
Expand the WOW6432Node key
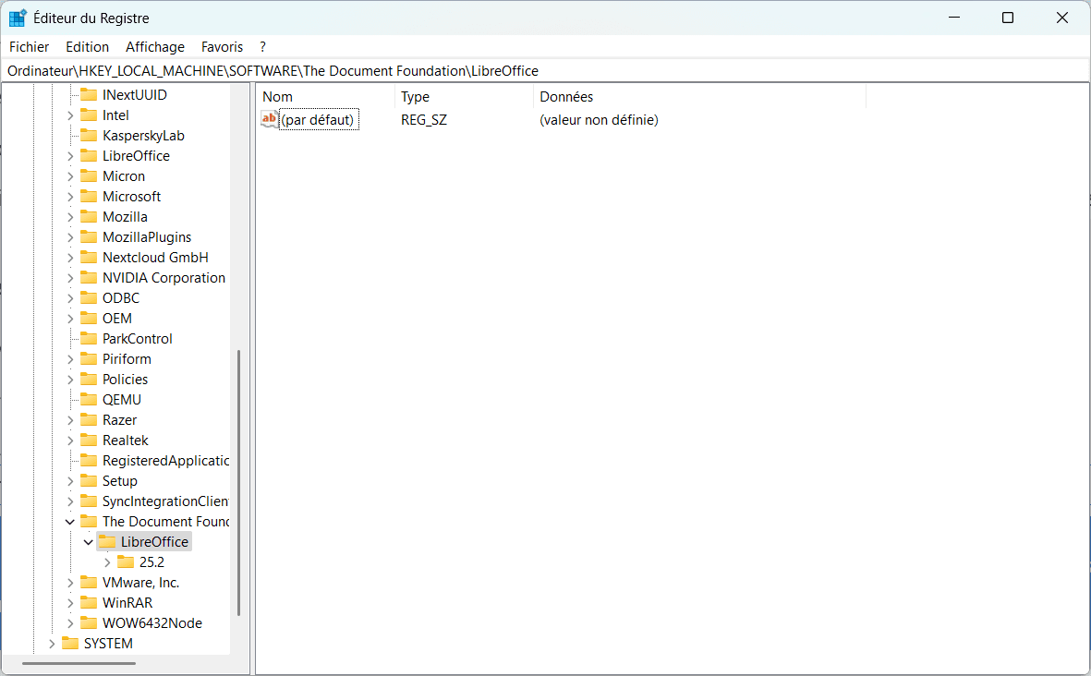point(70,623)
